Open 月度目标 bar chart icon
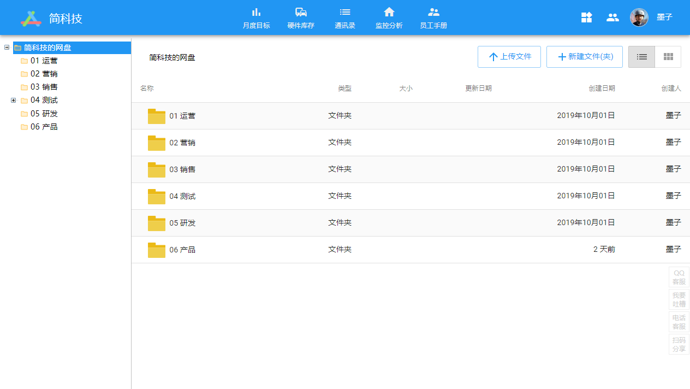The height and width of the screenshot is (389, 690). 256,13
